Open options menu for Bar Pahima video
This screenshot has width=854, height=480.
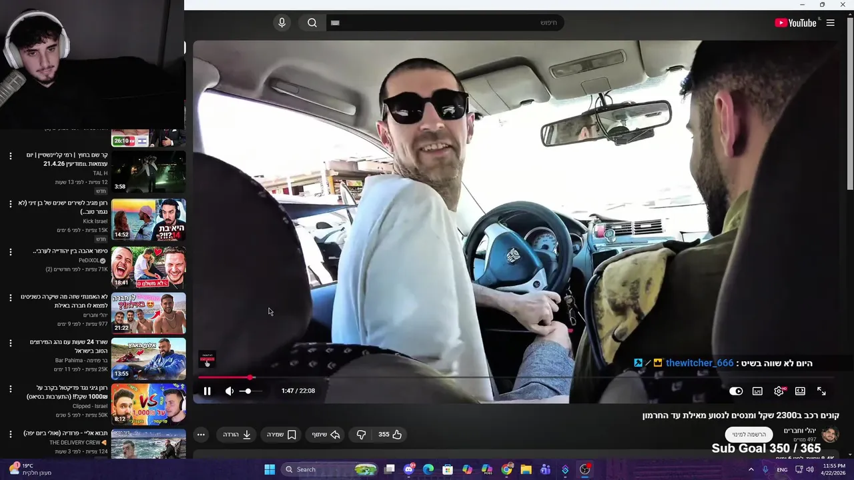[10, 343]
